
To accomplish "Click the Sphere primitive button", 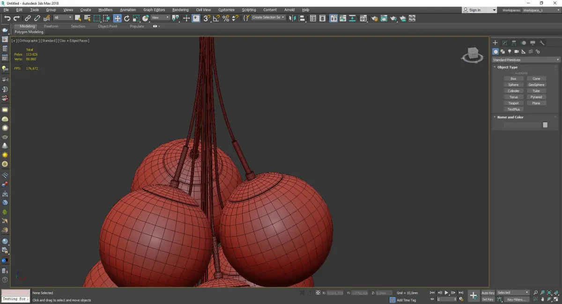I will point(513,85).
